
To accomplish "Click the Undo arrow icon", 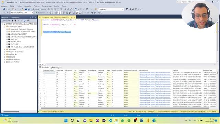I will 76,9.
